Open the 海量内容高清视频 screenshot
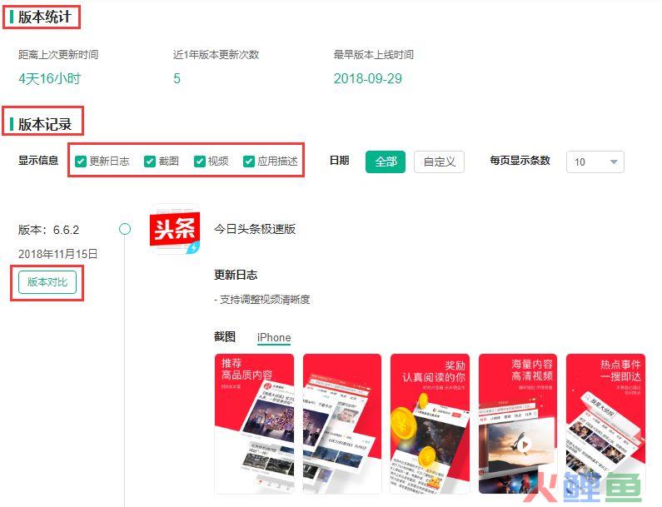 (x=518, y=424)
